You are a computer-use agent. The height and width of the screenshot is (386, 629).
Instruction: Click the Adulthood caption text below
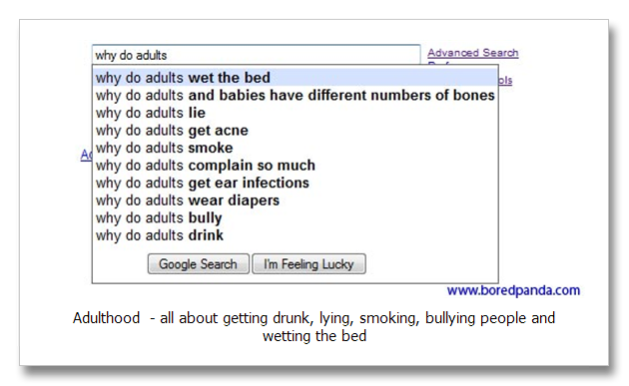click(314, 327)
